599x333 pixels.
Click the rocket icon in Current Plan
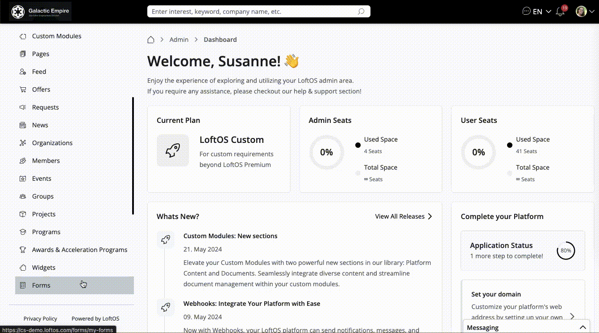(x=173, y=150)
